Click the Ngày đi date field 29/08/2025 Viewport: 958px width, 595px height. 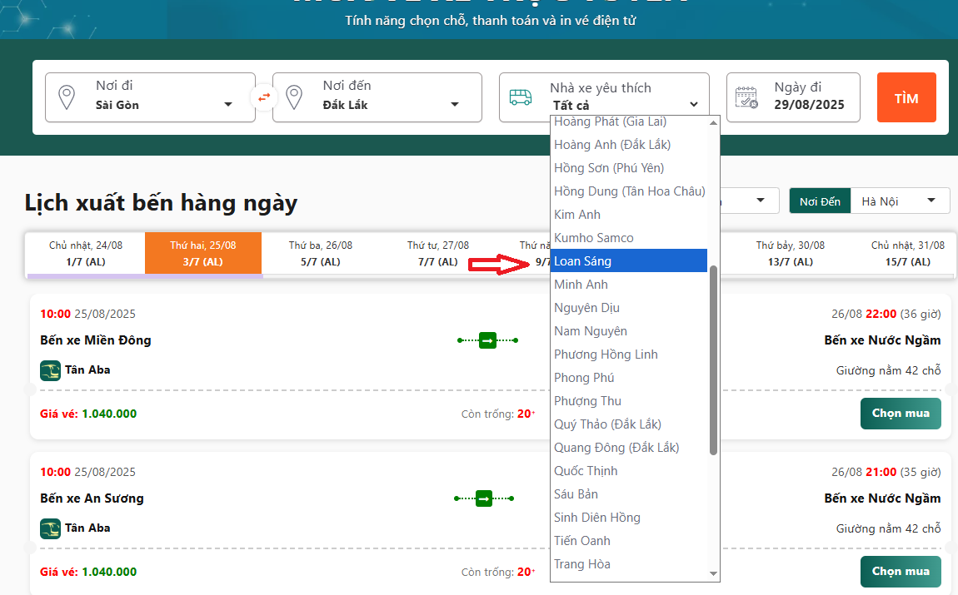(x=809, y=105)
